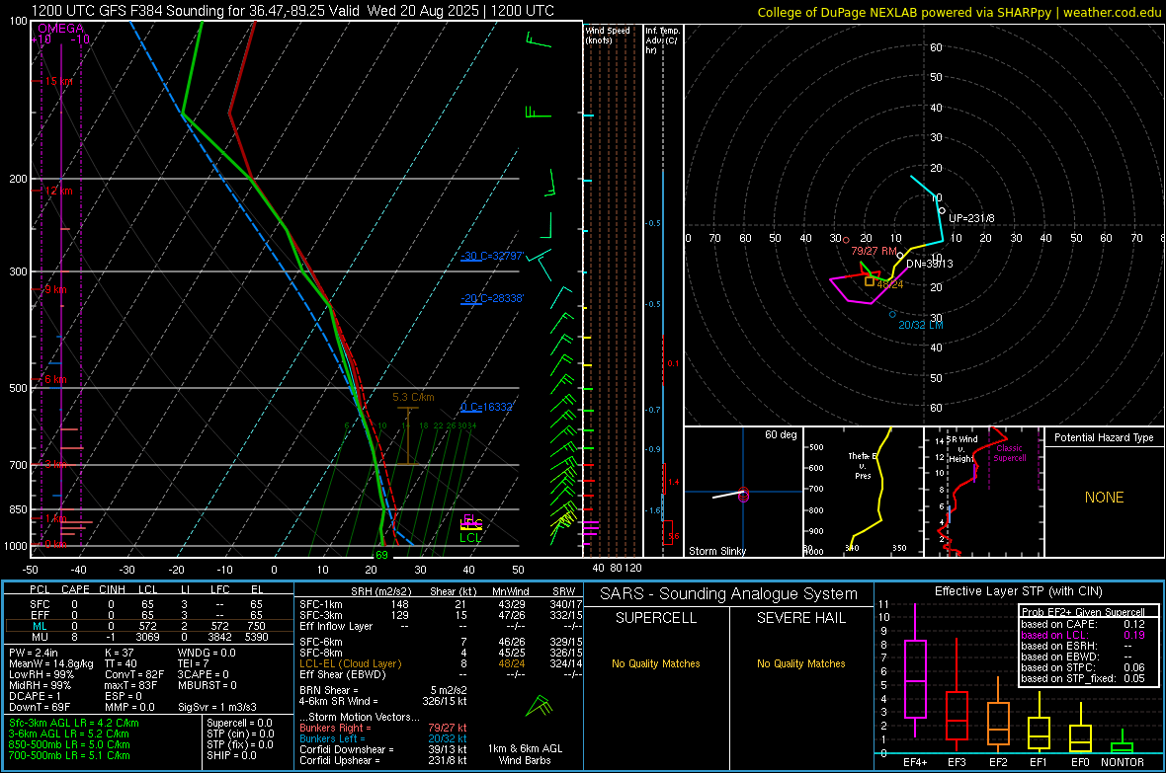This screenshot has height=773, width=1166.
Task: Click the sounding title with GFS F384
Action: point(293,11)
